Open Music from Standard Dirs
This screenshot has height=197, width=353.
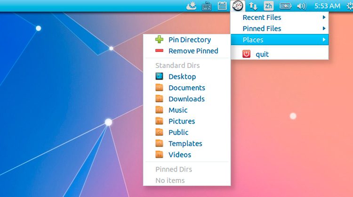[187, 110]
